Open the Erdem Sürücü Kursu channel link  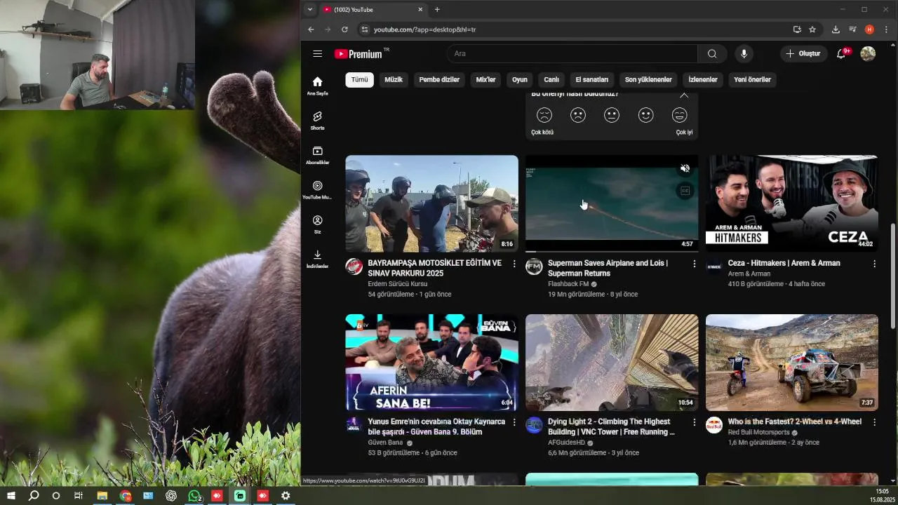pyautogui.click(x=397, y=284)
